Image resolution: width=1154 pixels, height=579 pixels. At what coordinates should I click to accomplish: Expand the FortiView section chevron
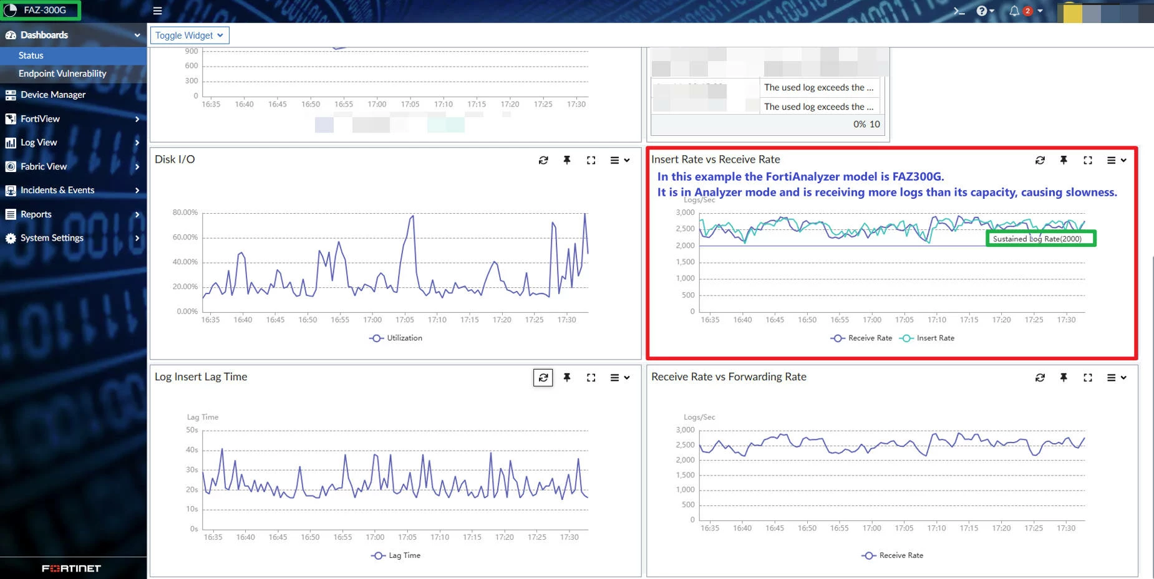point(137,119)
